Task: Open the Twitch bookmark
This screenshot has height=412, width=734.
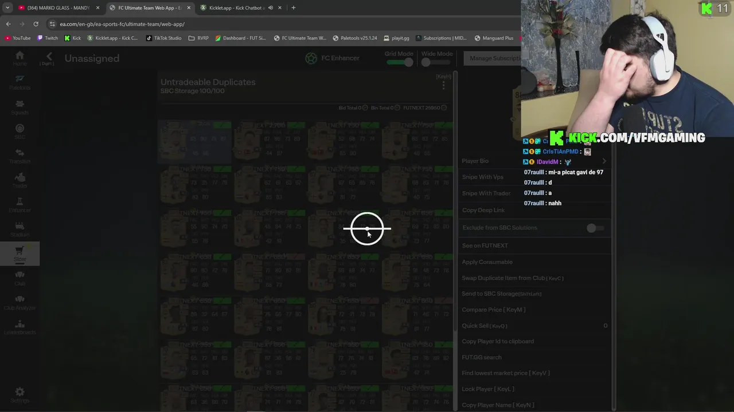Action: (x=47, y=38)
